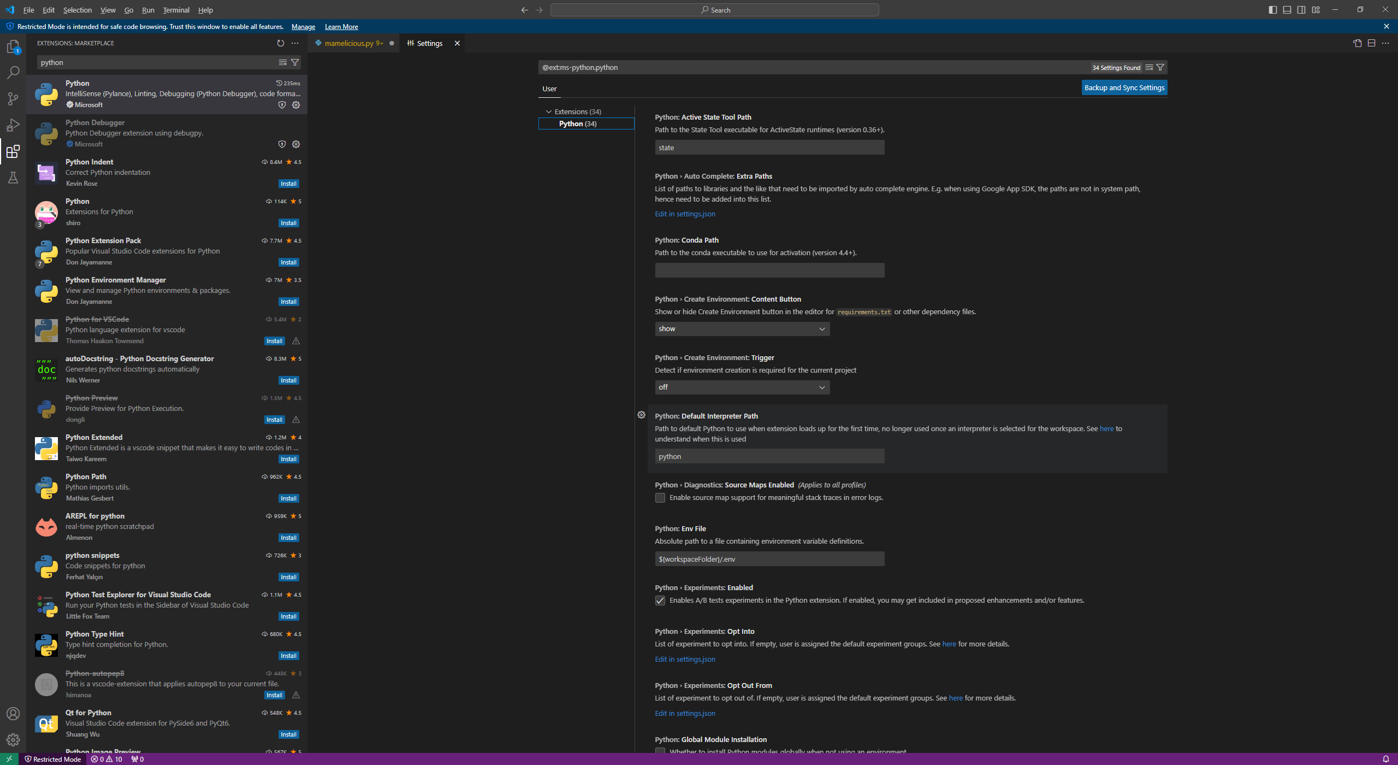Open Settings JSON file icon
The width and height of the screenshot is (1398, 765).
click(x=1357, y=43)
